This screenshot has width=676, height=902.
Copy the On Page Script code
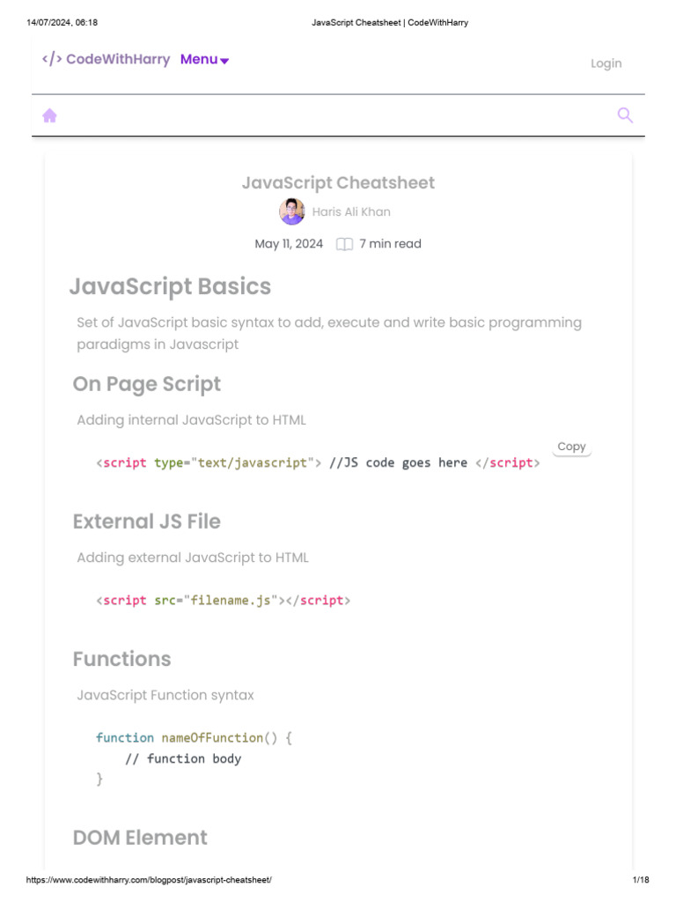pos(571,447)
